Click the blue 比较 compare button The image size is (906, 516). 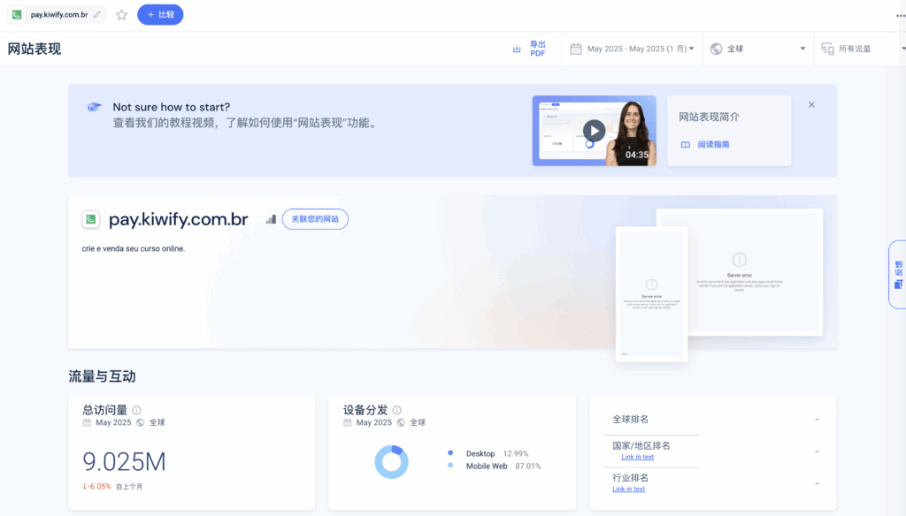160,14
